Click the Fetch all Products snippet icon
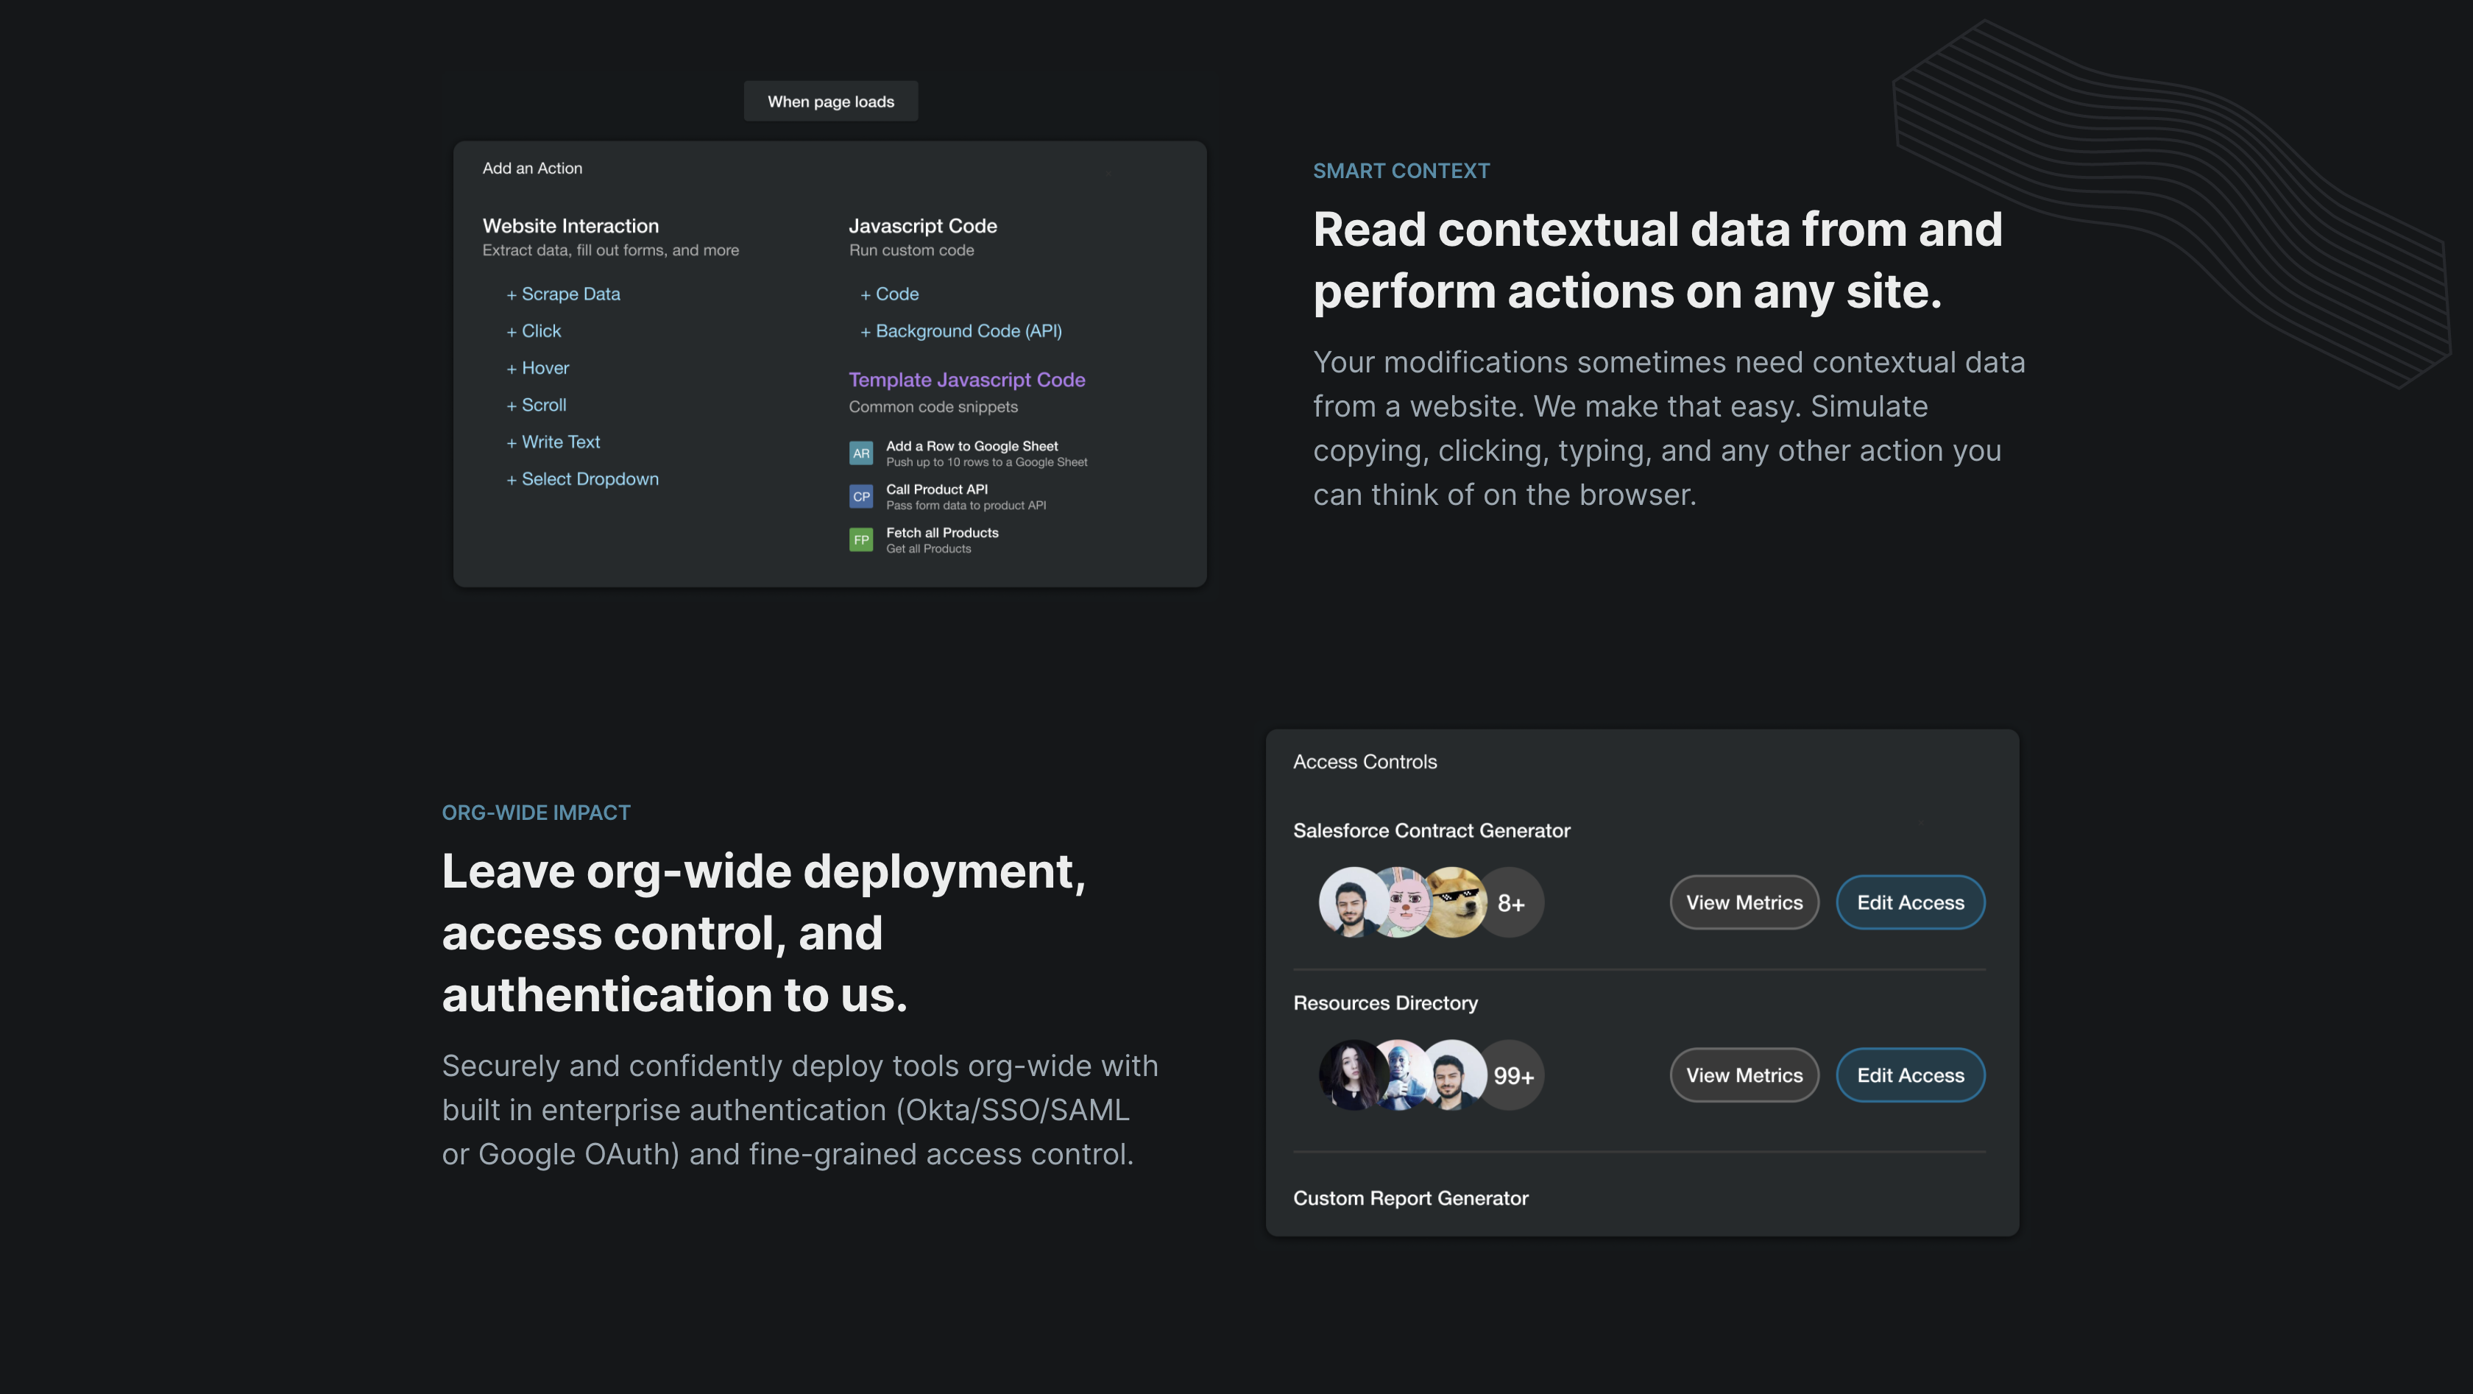Screen dimensions: 2473x1394 tap(861, 539)
